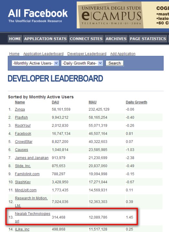169x232 pixels.
Task: Click the DEVELOPER LEADERBOARD heading
Action: (55, 78)
